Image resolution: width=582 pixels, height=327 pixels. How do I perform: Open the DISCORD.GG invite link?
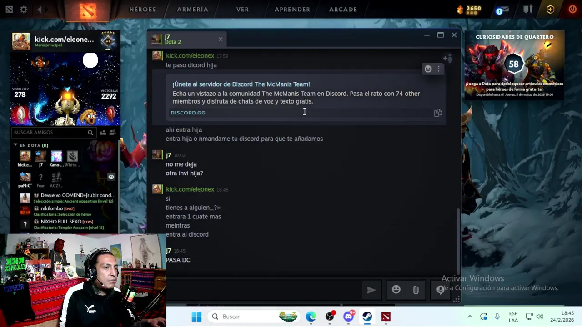[x=188, y=113]
